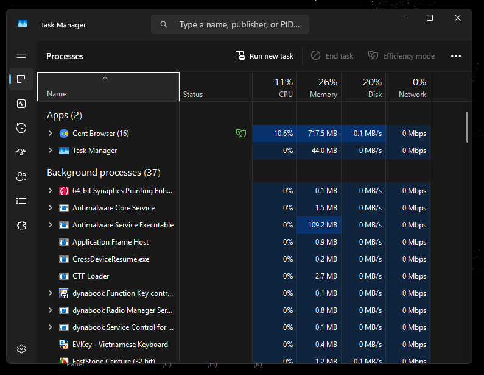
Task: Click the FastStone Capture process icon
Action: (x=64, y=360)
